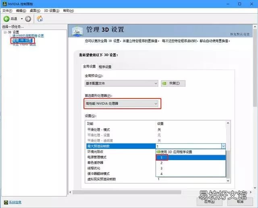258x208 pixels.
Task: Click the horizontal scrollbar thumb
Action: 127,192
